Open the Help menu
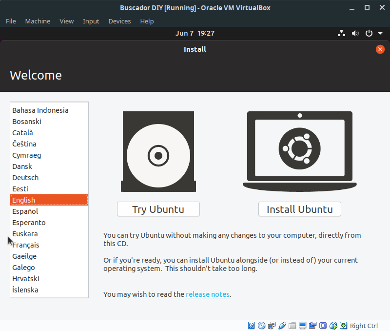 coord(147,21)
